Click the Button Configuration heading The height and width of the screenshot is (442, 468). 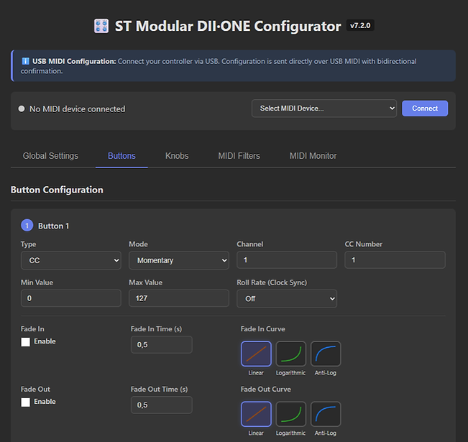(x=57, y=190)
